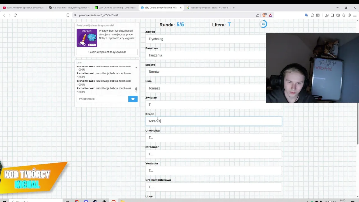Click the 'Runda: 5/5' round indicator

172,25
